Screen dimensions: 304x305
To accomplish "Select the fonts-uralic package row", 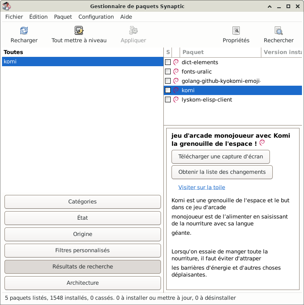I will pyautogui.click(x=233, y=71).
